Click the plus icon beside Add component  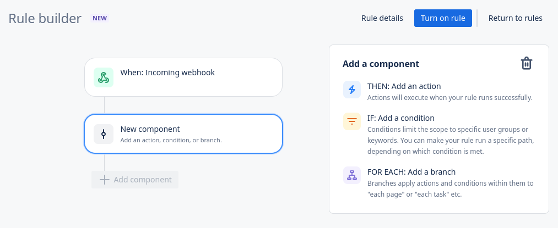pyautogui.click(x=104, y=180)
